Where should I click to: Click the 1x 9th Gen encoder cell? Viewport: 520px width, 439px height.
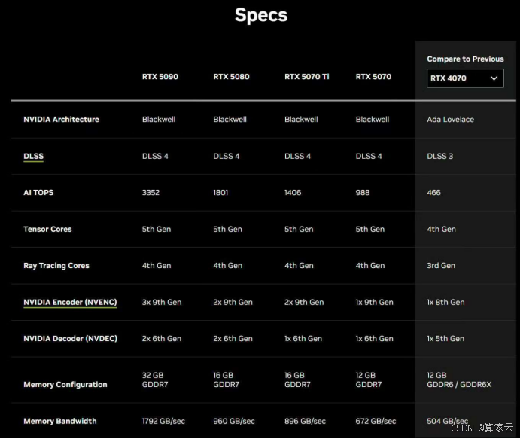point(374,302)
